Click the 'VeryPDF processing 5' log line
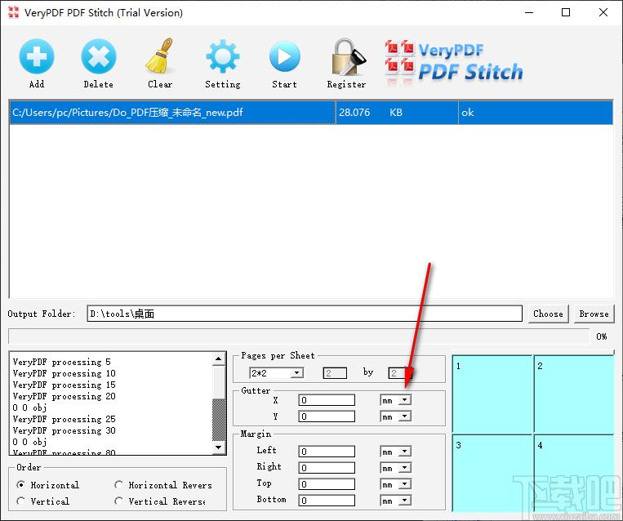 click(x=61, y=362)
